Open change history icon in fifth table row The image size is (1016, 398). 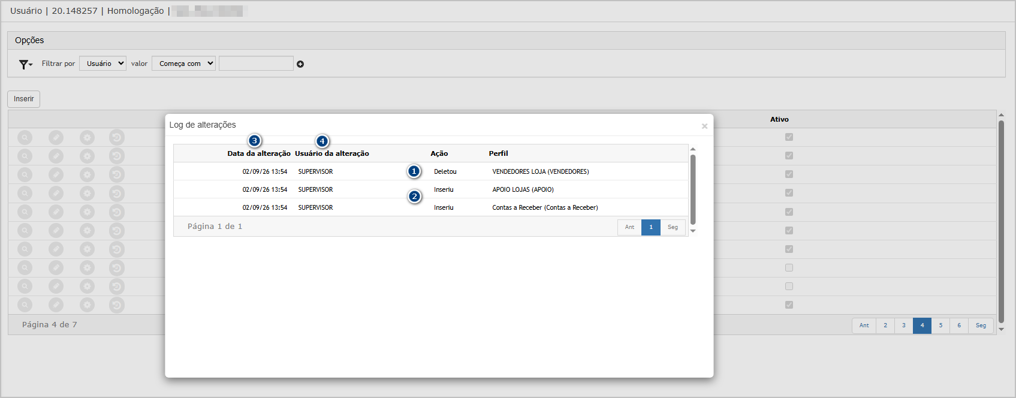[117, 212]
